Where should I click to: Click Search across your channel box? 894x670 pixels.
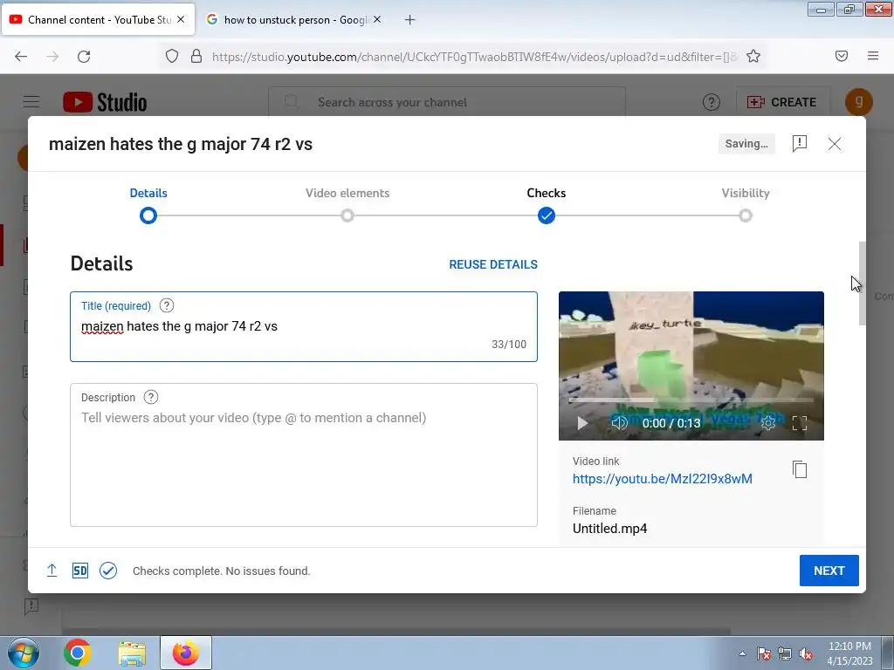447,102
